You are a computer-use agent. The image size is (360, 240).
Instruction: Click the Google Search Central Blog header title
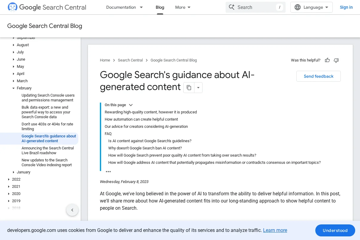click(45, 26)
